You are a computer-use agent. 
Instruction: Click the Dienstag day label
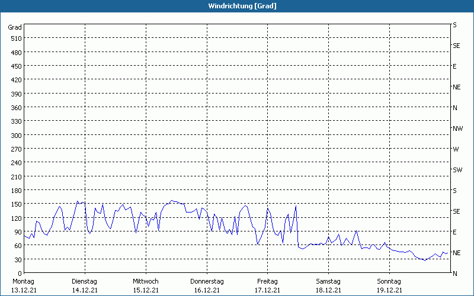(x=84, y=281)
